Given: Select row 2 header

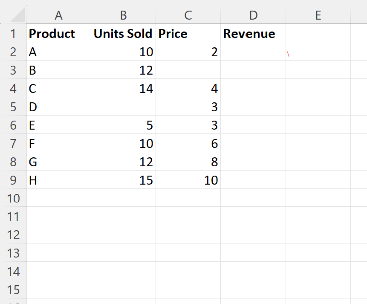Looking at the screenshot, I should [x=13, y=52].
